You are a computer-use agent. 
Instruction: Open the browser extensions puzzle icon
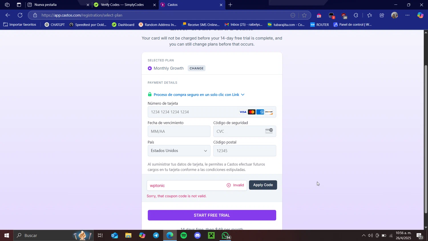pyautogui.click(x=356, y=15)
